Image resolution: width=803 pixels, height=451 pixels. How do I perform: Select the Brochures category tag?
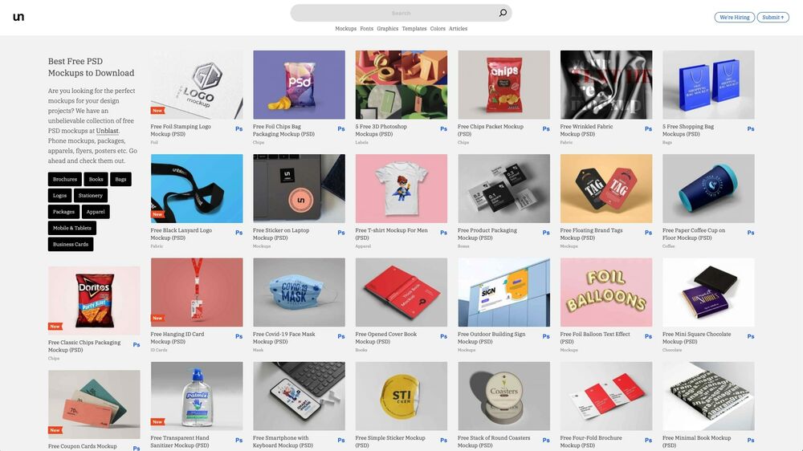(x=65, y=179)
